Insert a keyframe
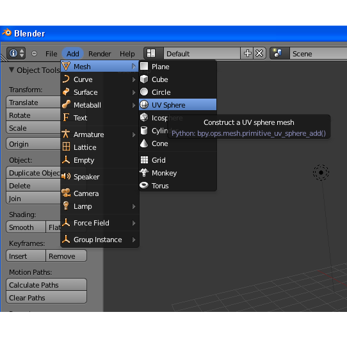The image size is (347, 351). tap(26, 256)
